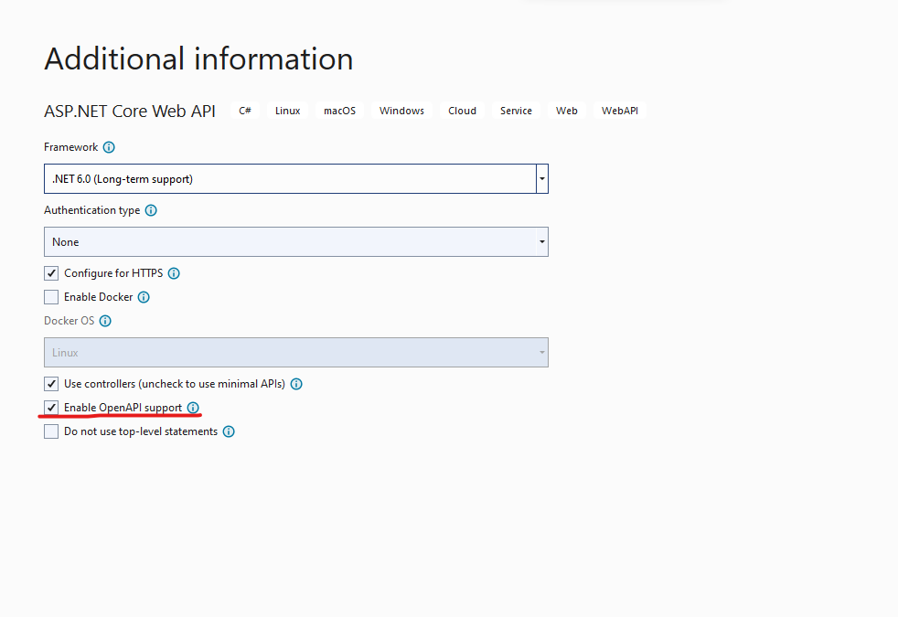Click the Enable Docker info icon
898x617 pixels.
click(x=144, y=297)
